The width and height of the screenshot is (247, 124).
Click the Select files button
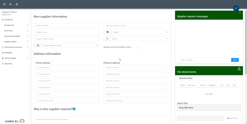point(232,118)
